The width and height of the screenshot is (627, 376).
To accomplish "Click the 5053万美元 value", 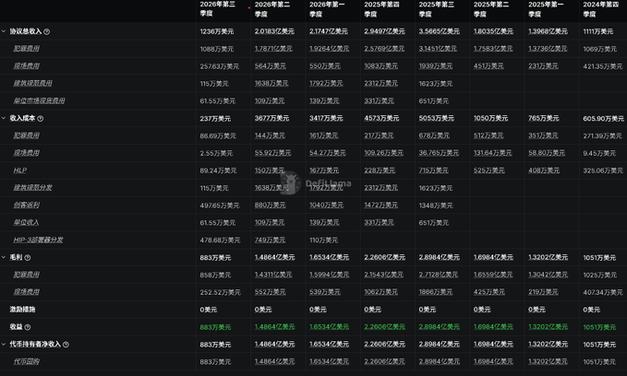I will (436, 118).
